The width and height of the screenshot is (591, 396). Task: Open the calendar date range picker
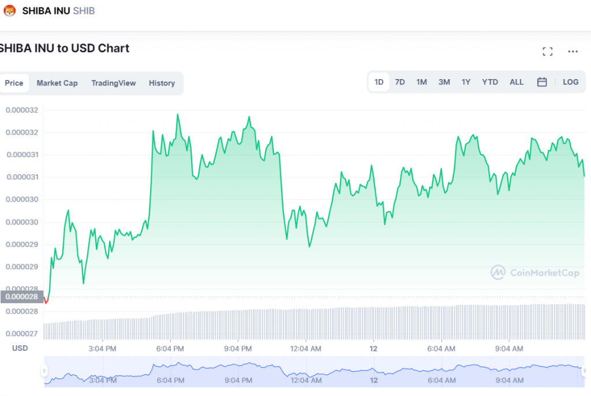[x=541, y=82]
